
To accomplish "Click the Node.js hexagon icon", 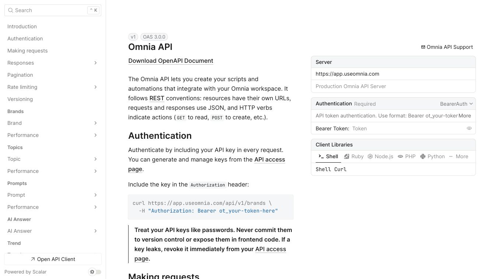I will (x=370, y=156).
